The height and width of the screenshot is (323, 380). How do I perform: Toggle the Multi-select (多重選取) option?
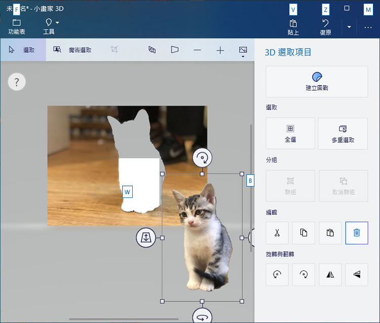click(343, 134)
